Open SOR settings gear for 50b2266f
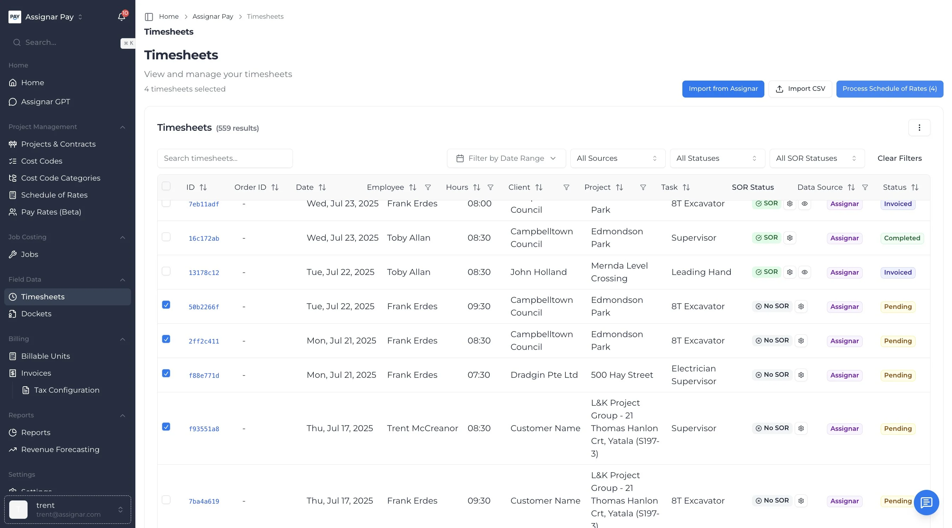 tap(801, 306)
